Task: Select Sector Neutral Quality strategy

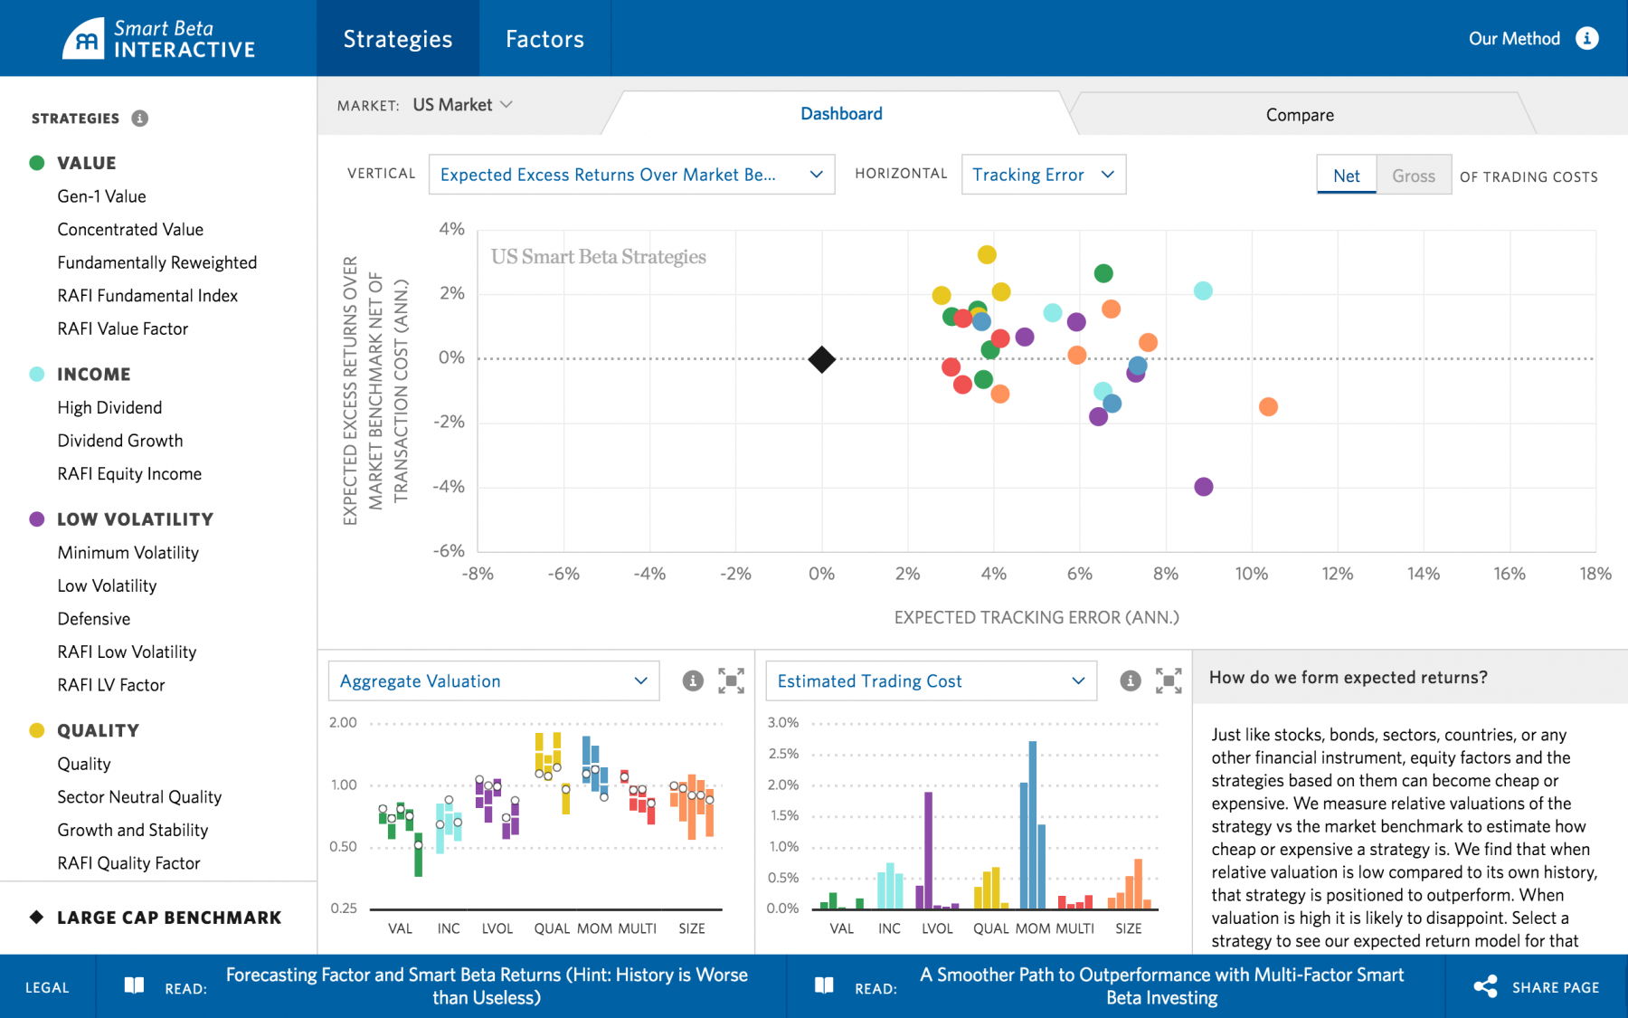Action: tap(139, 796)
